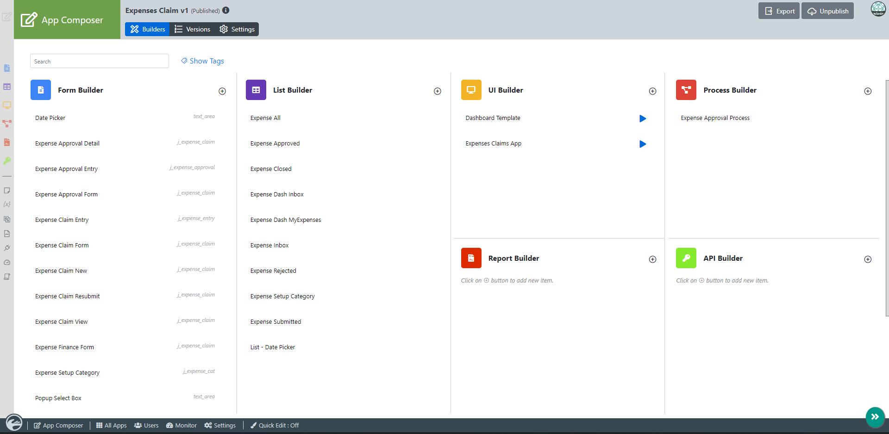Open the performance gauge sidebar icon
Viewport: 889px width, 434px height.
pos(7,262)
